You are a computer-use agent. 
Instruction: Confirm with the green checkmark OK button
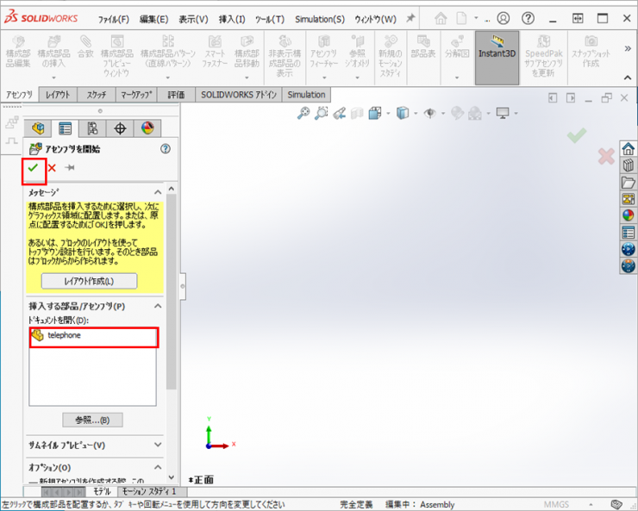click(34, 168)
